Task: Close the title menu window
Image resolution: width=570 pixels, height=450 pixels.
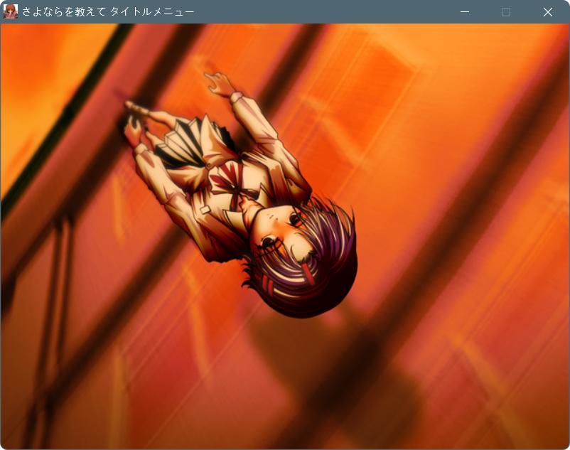Action: click(548, 12)
